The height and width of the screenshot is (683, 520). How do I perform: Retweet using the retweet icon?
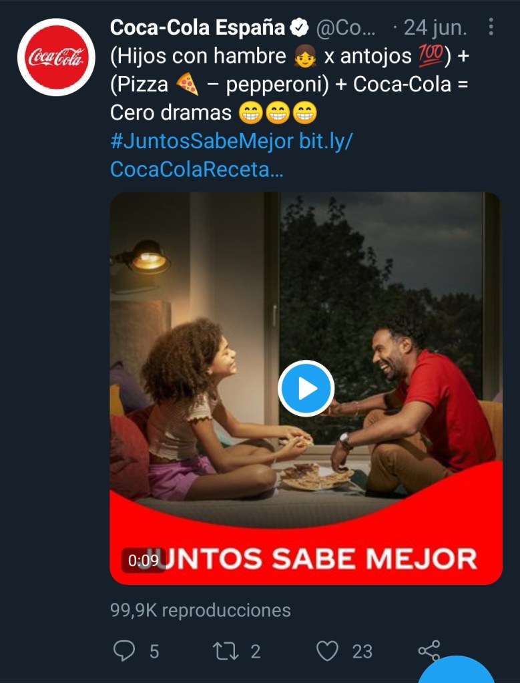(x=225, y=651)
